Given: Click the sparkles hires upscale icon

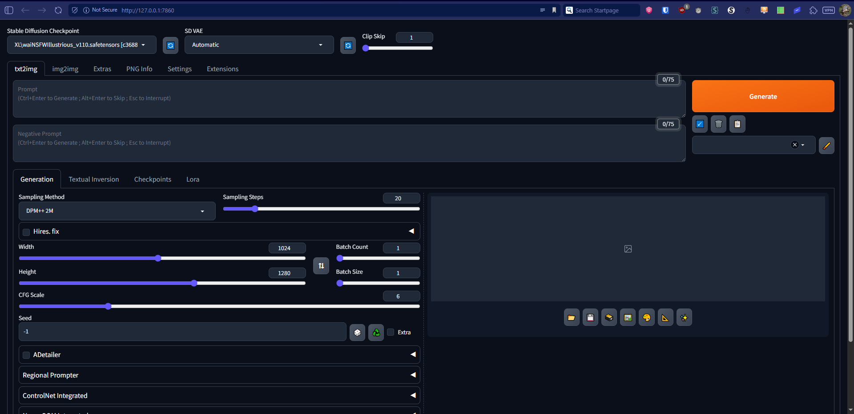Looking at the screenshot, I should tap(684, 318).
